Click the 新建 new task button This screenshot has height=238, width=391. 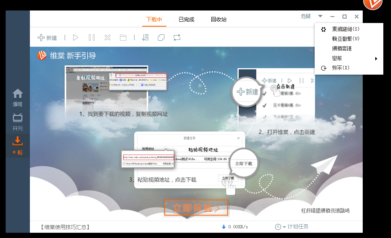[x=47, y=38]
